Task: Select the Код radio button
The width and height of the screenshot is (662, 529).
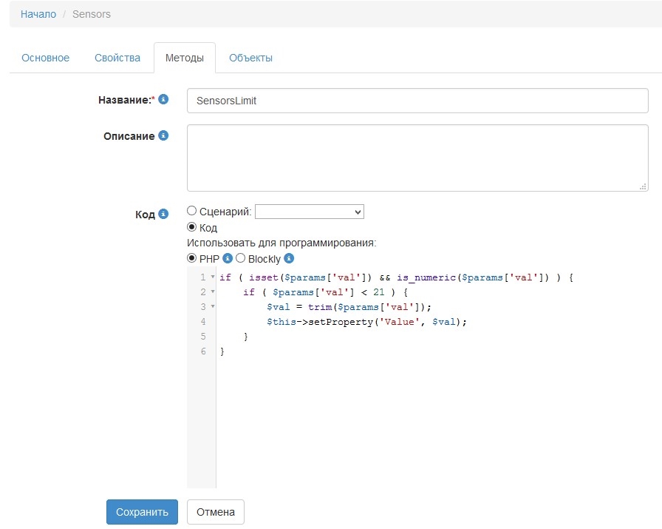Action: 191,227
